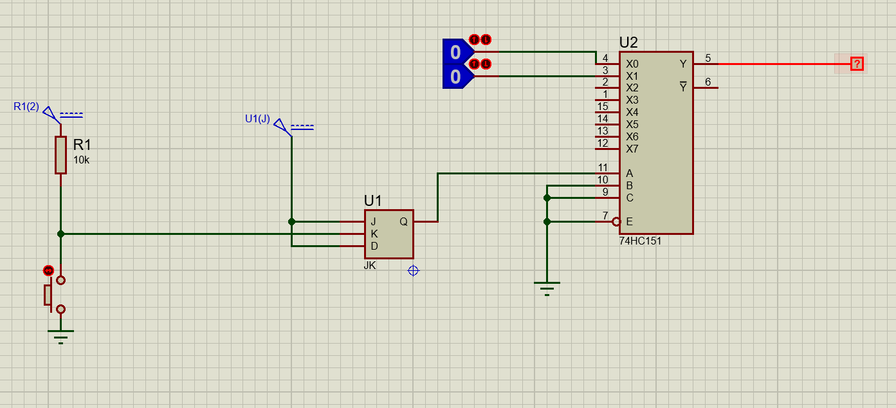
Task: Select the U2 74HC151 multiplexer body
Action: tap(656, 143)
